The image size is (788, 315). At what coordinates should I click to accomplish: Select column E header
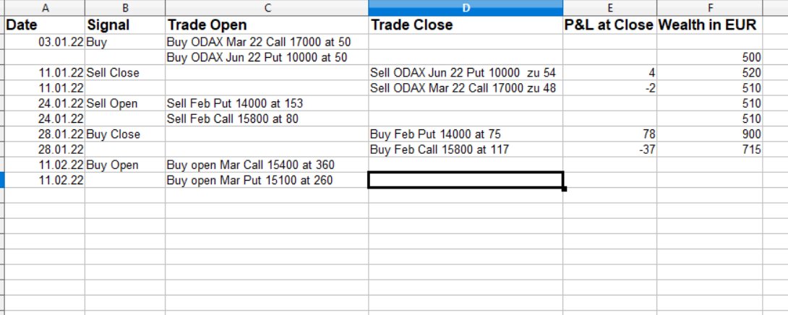[x=610, y=7]
